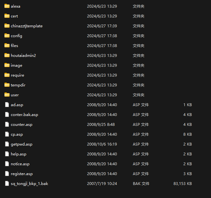Select the config folder icon
This screenshot has height=198, width=211.
point(7,36)
